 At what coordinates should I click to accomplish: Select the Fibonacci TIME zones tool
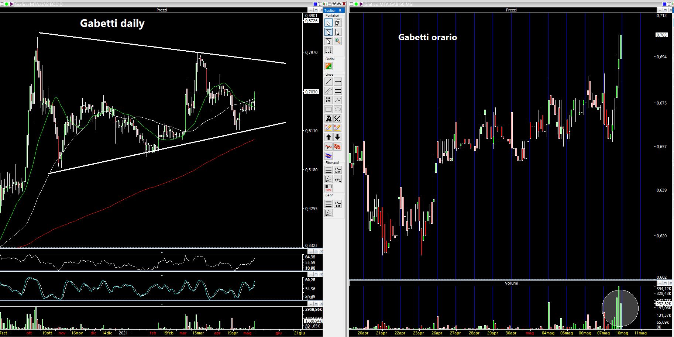[x=328, y=188]
